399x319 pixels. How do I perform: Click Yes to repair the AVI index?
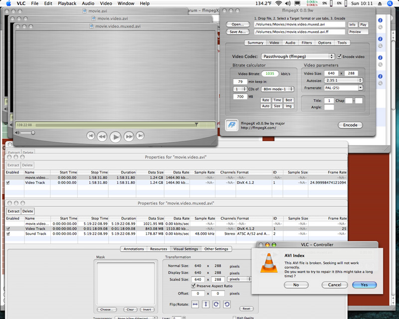click(x=364, y=285)
